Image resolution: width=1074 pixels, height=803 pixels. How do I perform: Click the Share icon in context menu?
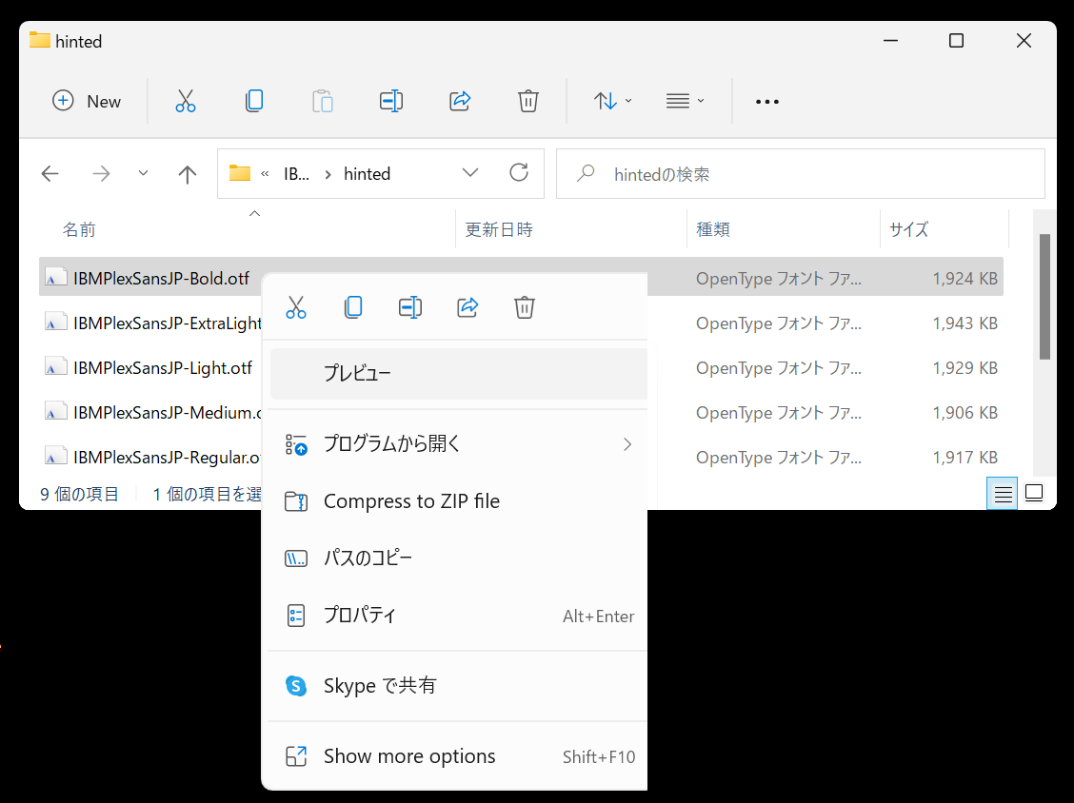pyautogui.click(x=467, y=307)
